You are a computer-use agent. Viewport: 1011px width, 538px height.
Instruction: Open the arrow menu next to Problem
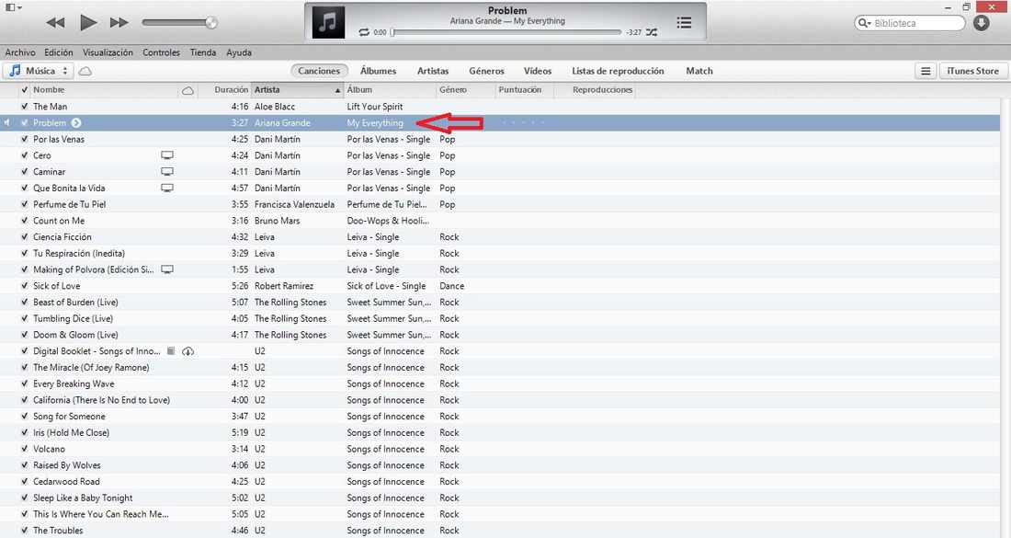click(76, 122)
